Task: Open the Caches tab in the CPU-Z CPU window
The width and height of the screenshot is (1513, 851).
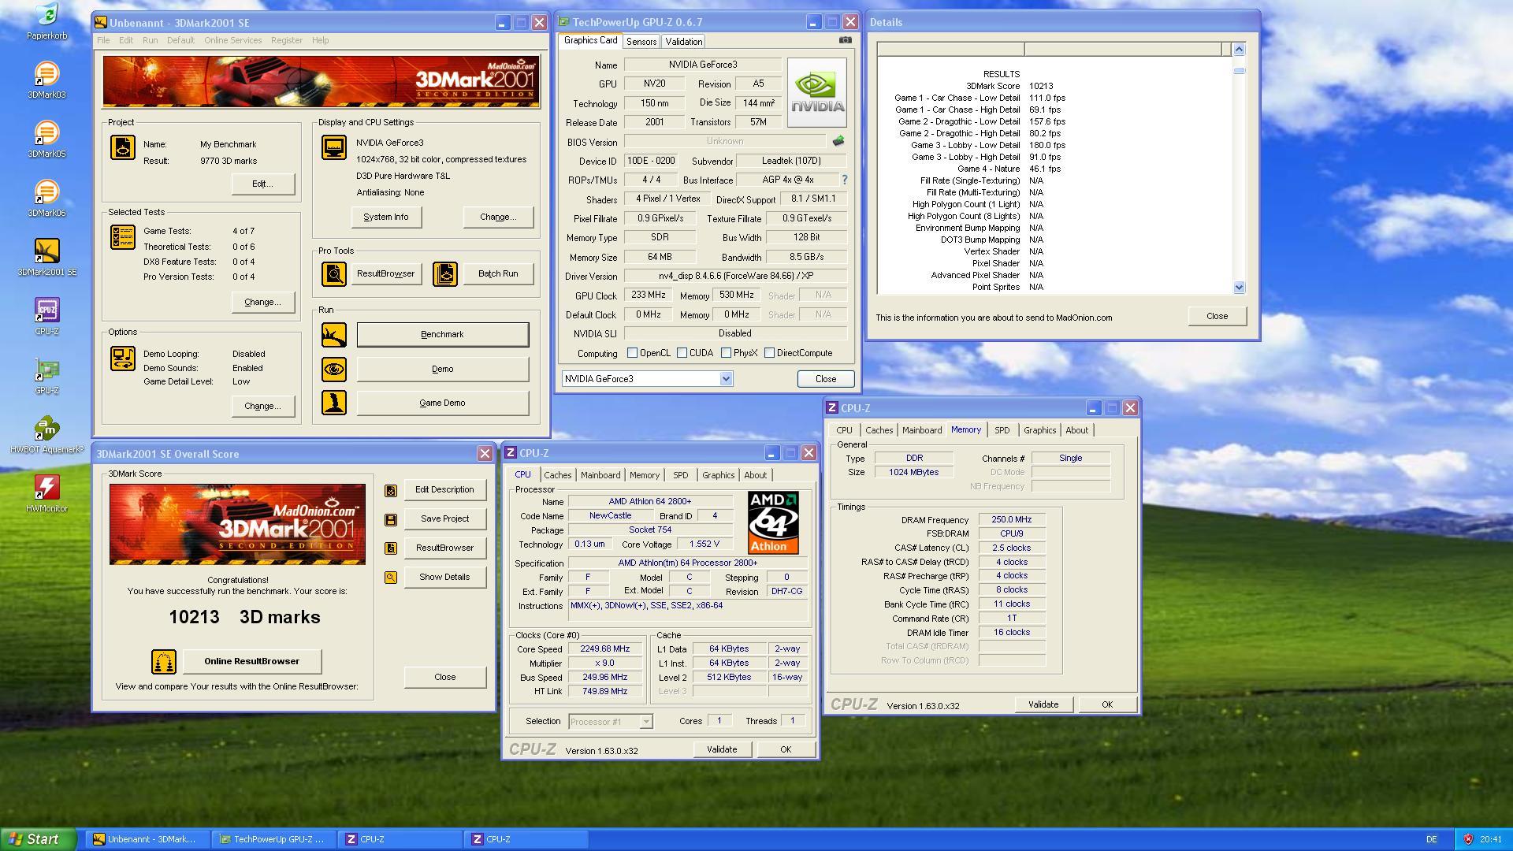Action: pos(557,475)
